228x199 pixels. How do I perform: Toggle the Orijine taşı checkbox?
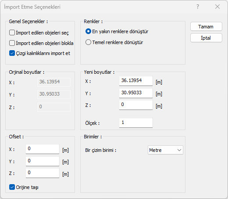pos(12,187)
